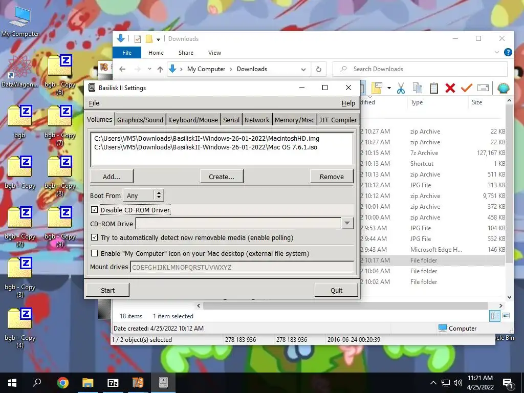Show hidden system tray icons
Viewport: 524px width, 393px height.
[x=433, y=383]
